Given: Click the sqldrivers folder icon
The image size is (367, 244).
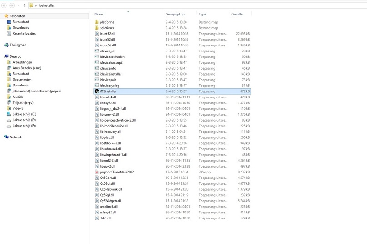Looking at the screenshot, I should click(x=97, y=28).
